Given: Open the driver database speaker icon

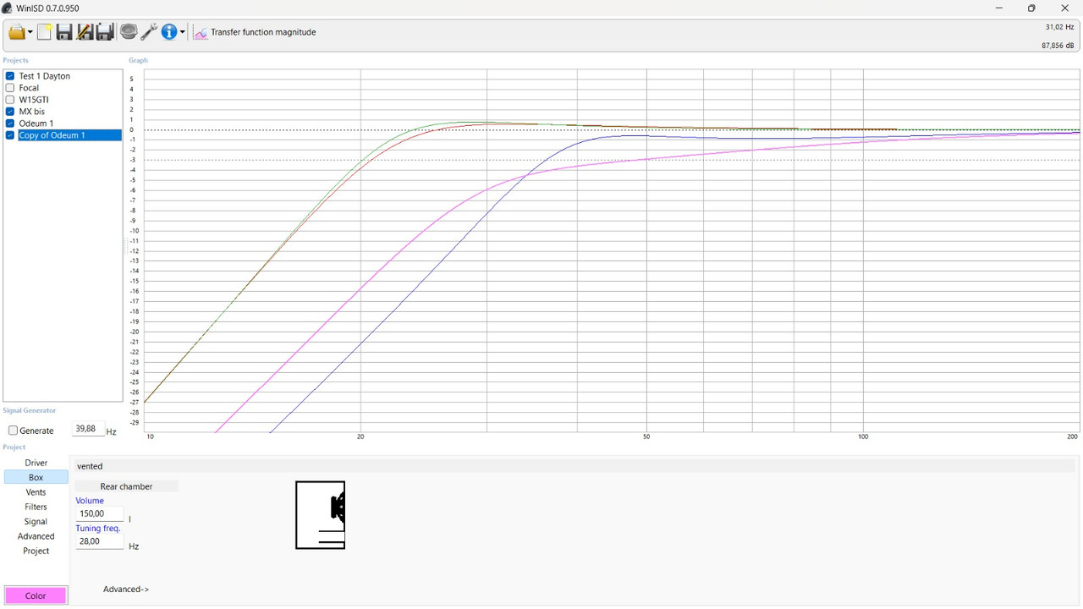Looking at the screenshot, I should tap(129, 32).
